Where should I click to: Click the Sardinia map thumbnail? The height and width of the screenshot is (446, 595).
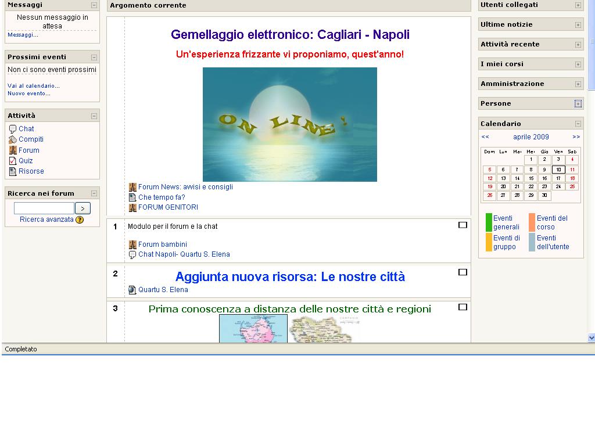point(253,329)
